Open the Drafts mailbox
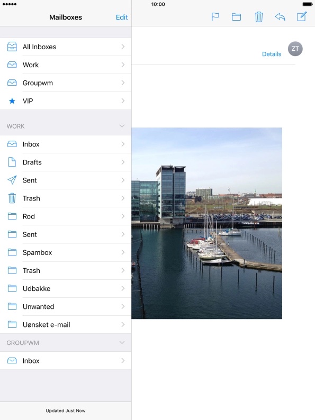The height and width of the screenshot is (420, 315). pyautogui.click(x=66, y=162)
